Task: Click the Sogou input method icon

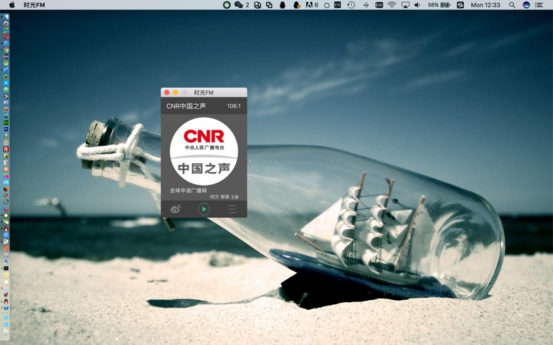Action: tap(460, 5)
